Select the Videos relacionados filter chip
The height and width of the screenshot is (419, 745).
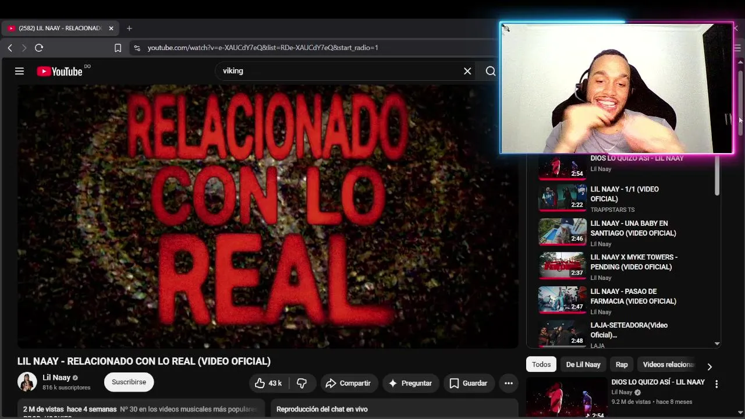(669, 364)
